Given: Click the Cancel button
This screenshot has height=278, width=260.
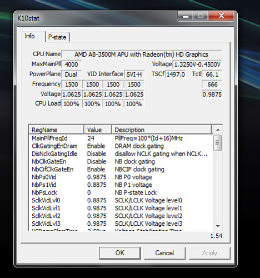Looking at the screenshot, I should [x=164, y=253].
